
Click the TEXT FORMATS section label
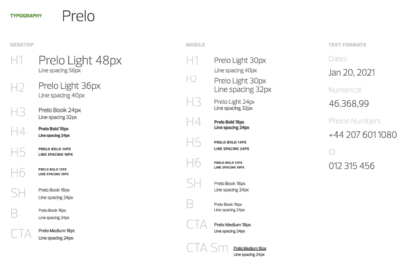click(x=347, y=45)
